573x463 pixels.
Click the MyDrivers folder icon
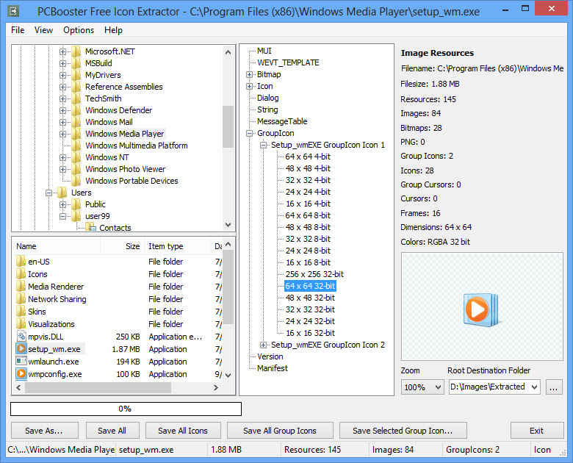point(76,75)
